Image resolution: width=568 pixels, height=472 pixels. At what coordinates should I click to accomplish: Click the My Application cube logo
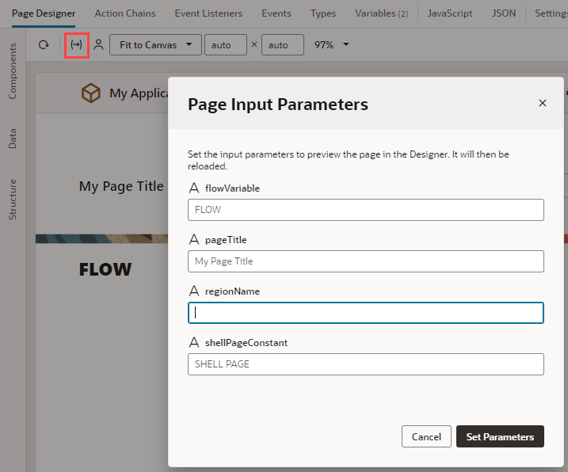(90, 93)
